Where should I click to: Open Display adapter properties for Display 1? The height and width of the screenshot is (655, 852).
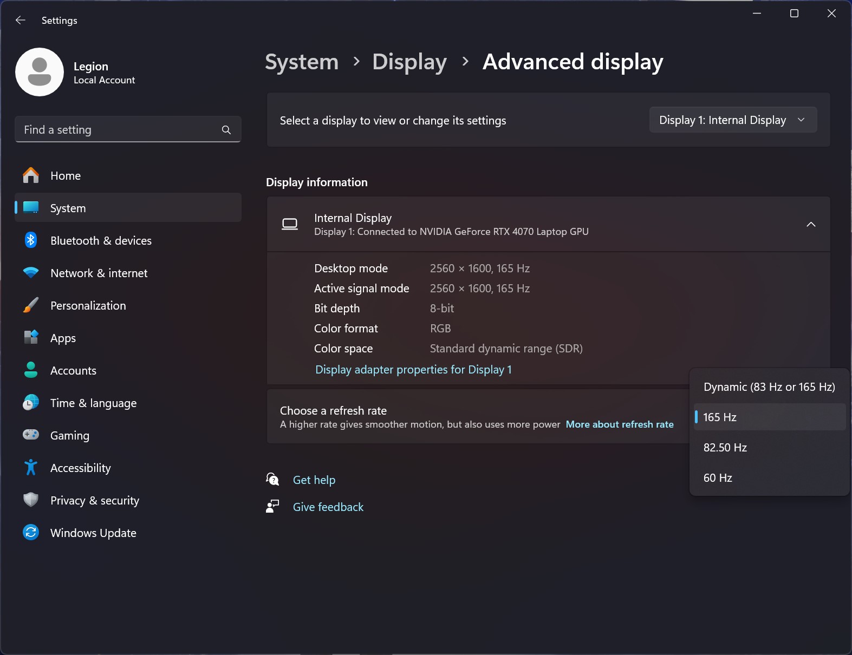[413, 369]
